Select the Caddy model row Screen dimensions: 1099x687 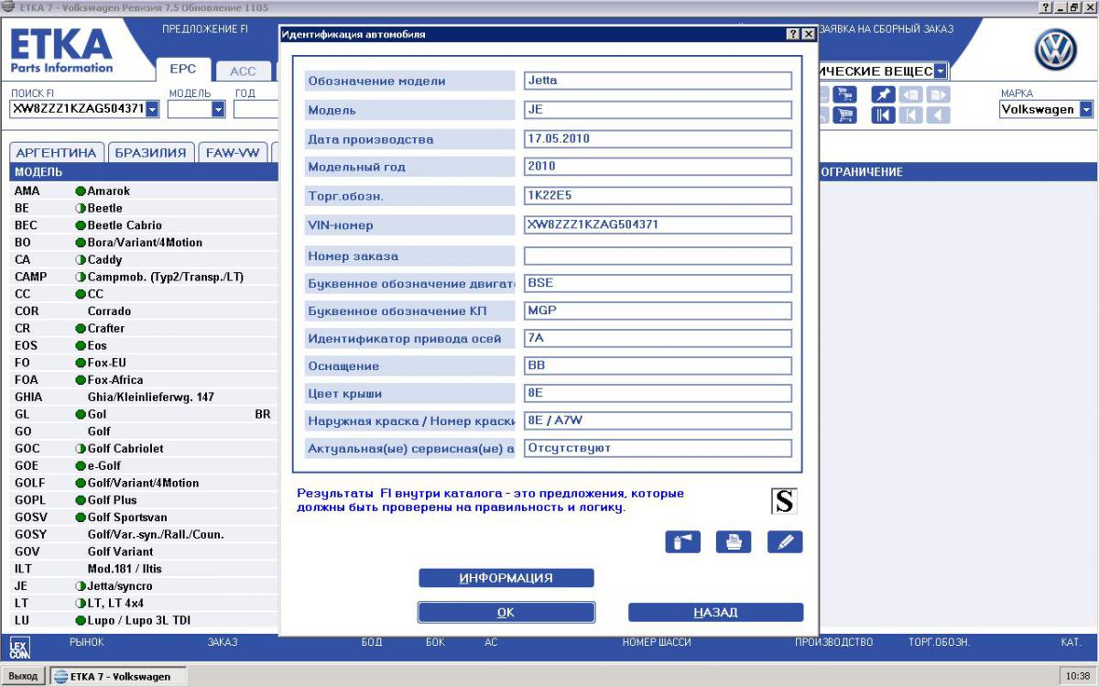pos(142,260)
